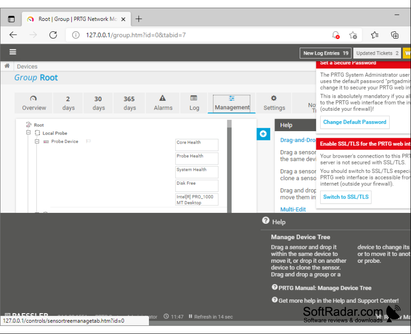Switch to the 2 days tab

[68, 103]
